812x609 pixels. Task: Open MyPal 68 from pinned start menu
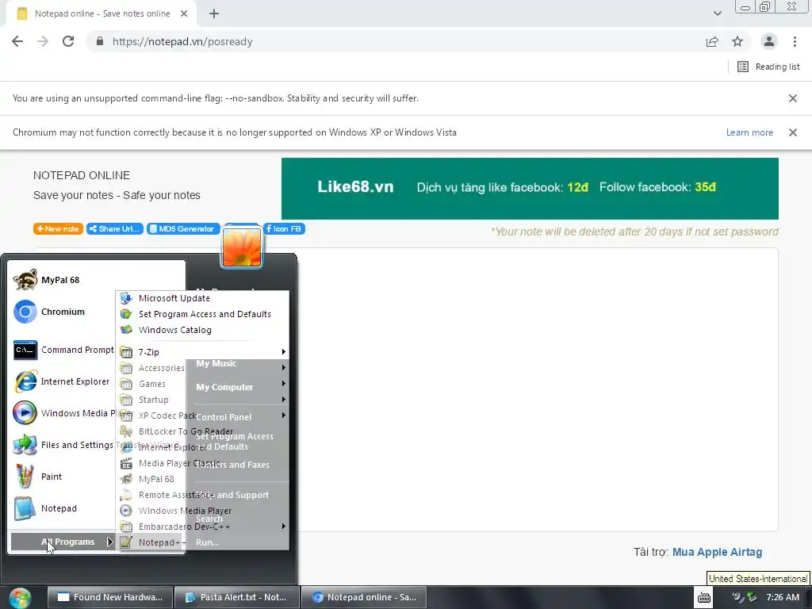click(61, 280)
